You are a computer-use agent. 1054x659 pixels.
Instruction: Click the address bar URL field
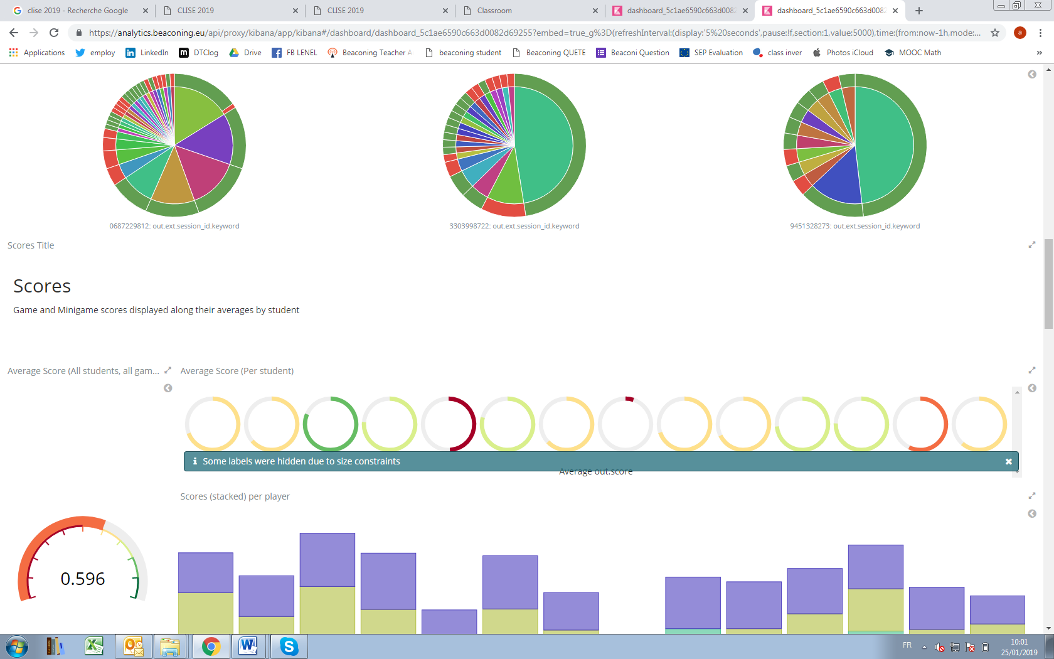(x=533, y=33)
